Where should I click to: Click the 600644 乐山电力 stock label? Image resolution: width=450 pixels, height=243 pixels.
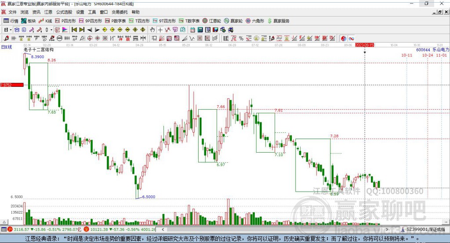pos(432,50)
